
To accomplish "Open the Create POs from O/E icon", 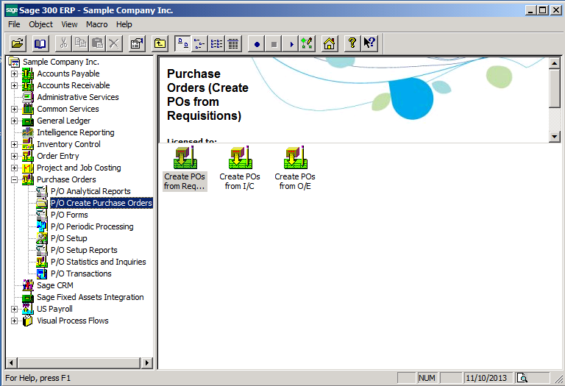I will (295, 168).
